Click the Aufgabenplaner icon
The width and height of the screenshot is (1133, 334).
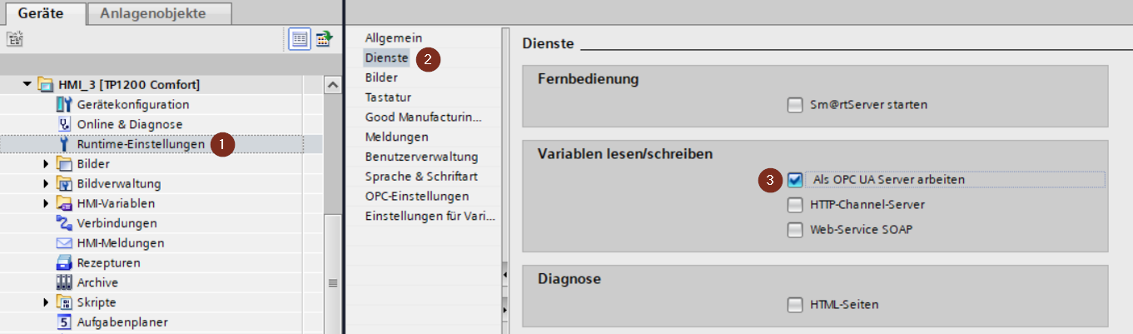pyautogui.click(x=64, y=322)
